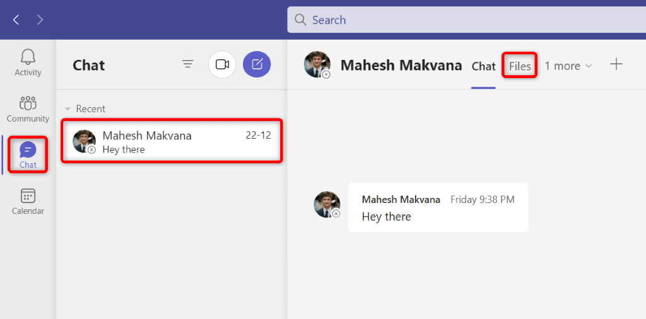Select the Chat tab in header
The height and width of the screenshot is (319, 646).
(483, 66)
